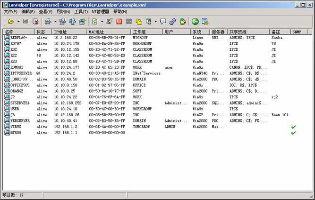The image size is (315, 200).
Task: Click the document with red X icon
Action: (x=35, y=22)
